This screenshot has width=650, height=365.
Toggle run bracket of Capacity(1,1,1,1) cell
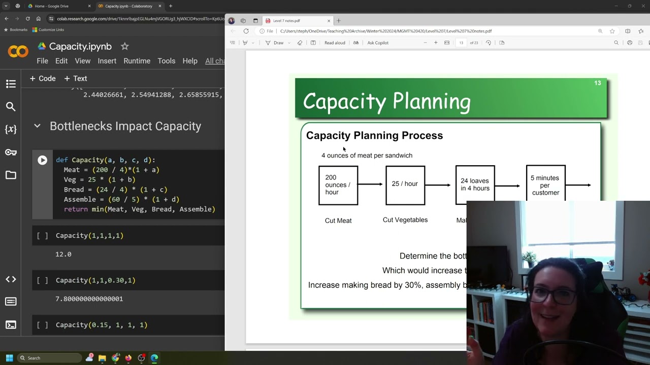(x=43, y=236)
